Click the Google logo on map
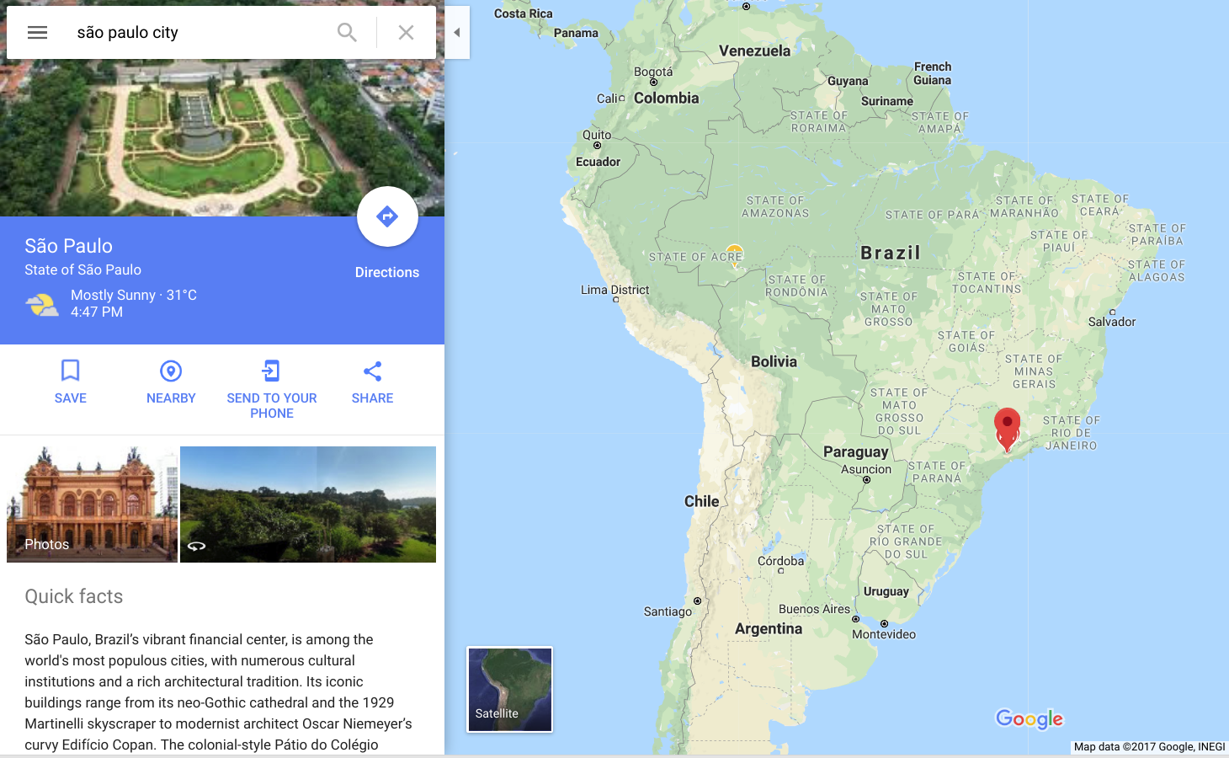1229x758 pixels. click(x=1029, y=718)
